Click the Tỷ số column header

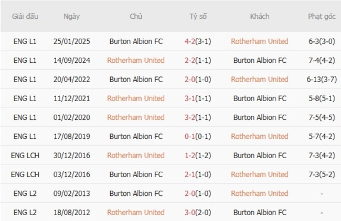click(x=198, y=16)
